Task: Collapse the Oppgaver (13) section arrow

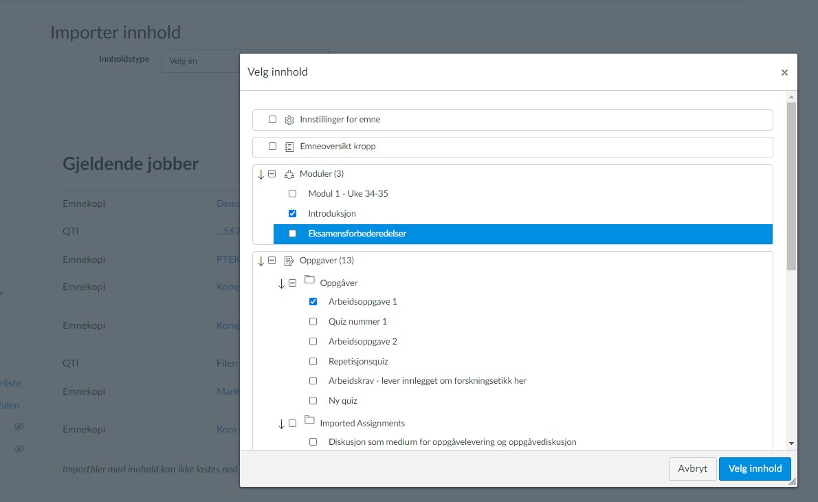Action: point(261,261)
